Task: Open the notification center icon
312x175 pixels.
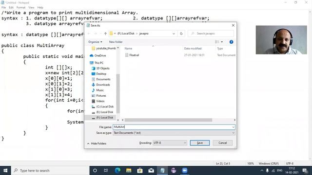Action: coord(305,171)
